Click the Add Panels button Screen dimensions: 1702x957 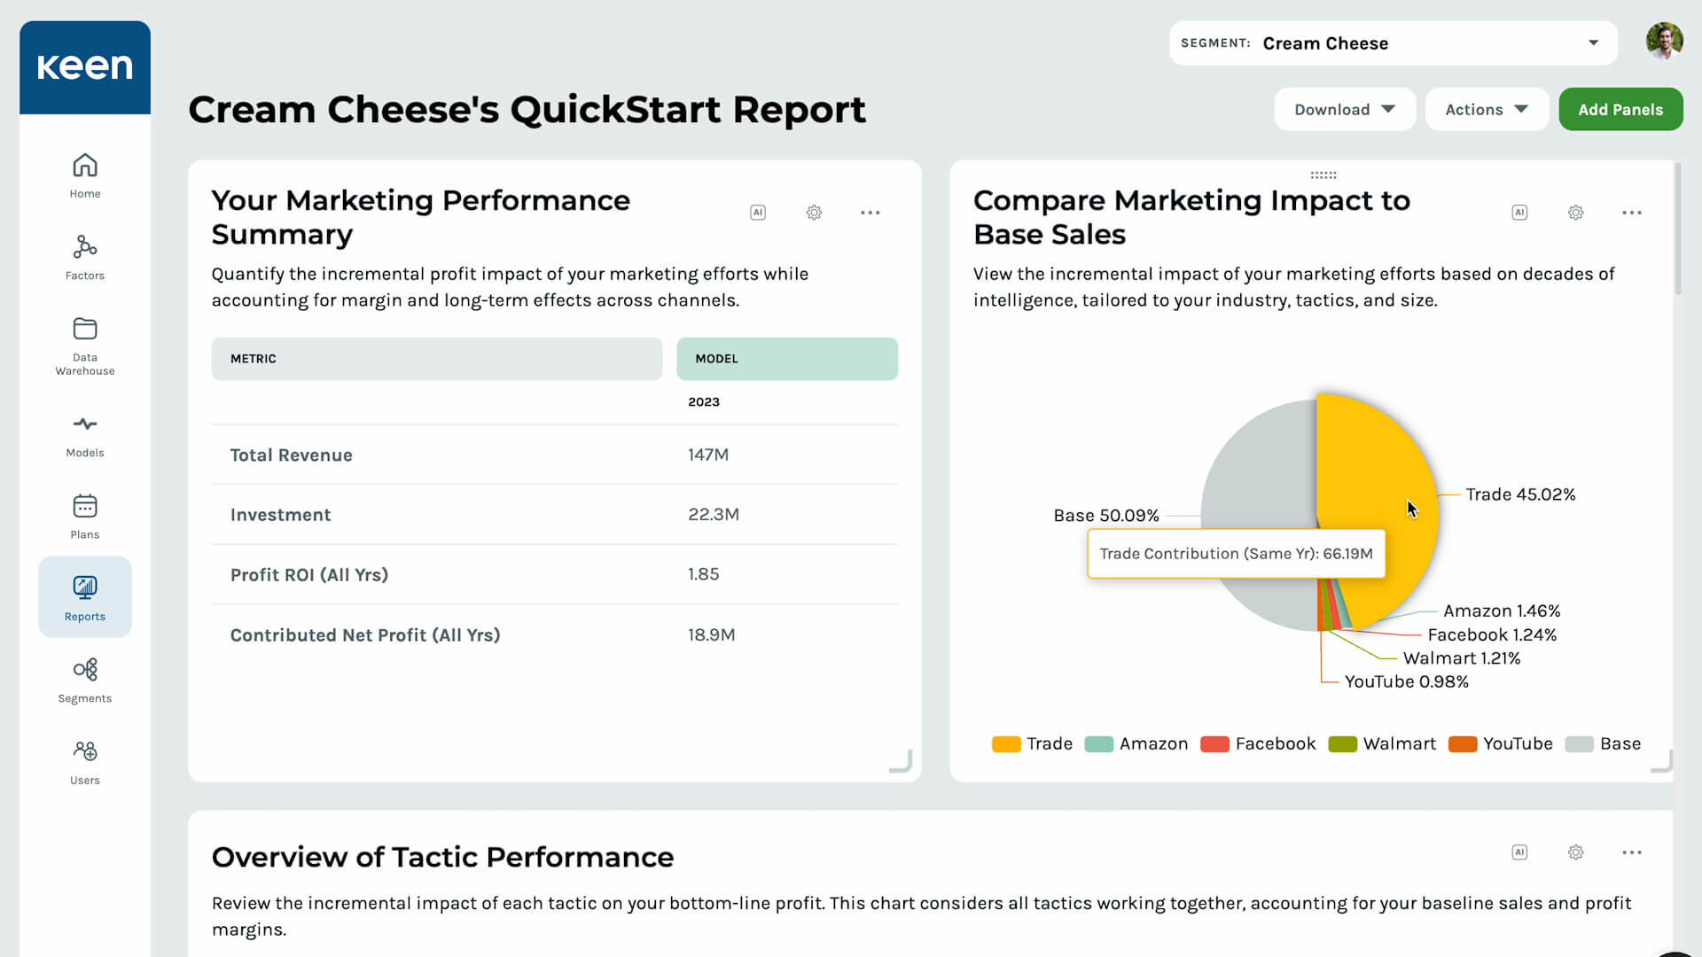click(1620, 110)
